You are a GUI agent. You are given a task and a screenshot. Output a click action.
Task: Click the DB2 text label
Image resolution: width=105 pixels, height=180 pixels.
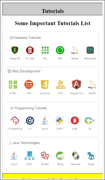60,59
